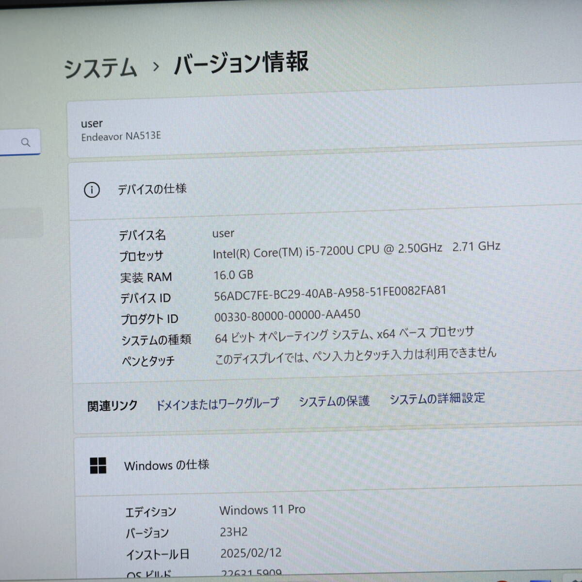Select install date 2025/02/12
582x582 pixels.
(251, 553)
